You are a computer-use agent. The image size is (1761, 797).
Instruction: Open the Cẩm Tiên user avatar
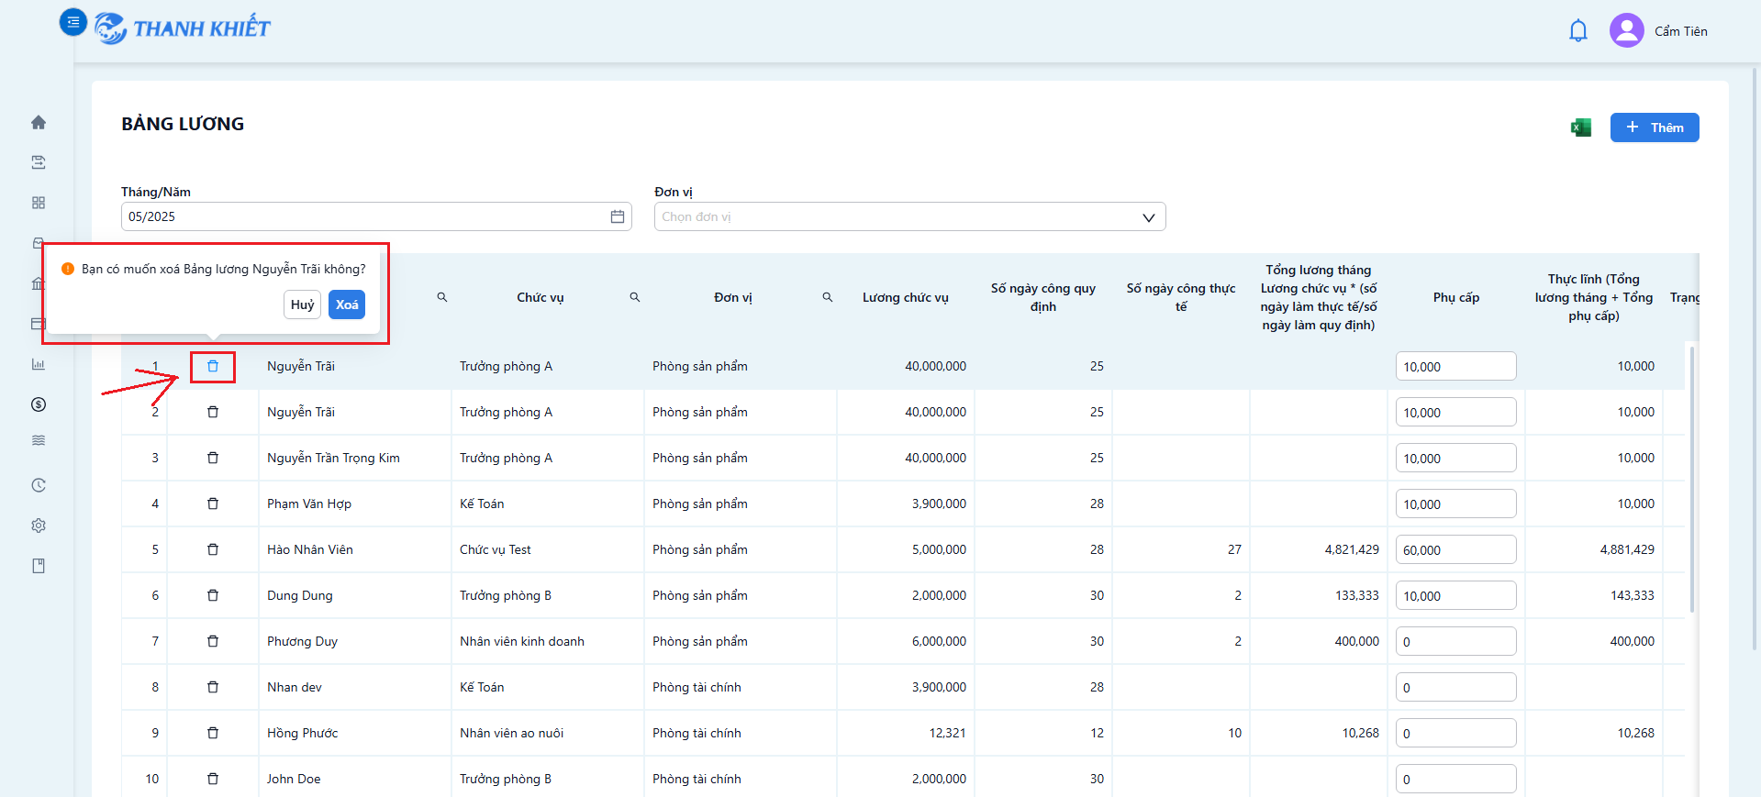[x=1626, y=30]
